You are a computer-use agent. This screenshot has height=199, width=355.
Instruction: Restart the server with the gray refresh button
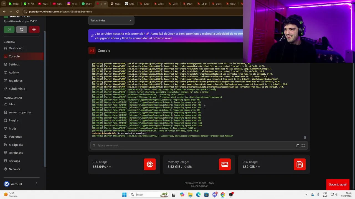click(x=22, y=30)
